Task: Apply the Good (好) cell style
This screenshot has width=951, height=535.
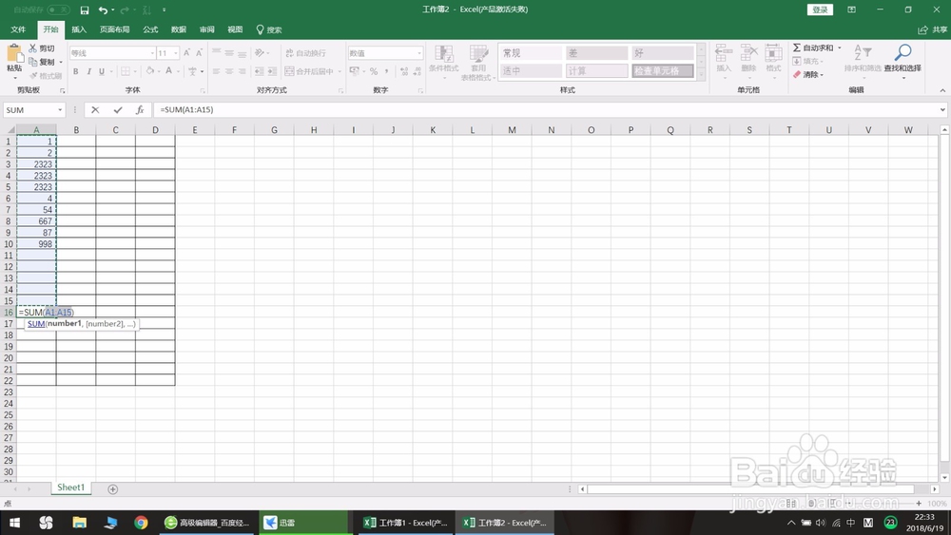Action: [662, 53]
